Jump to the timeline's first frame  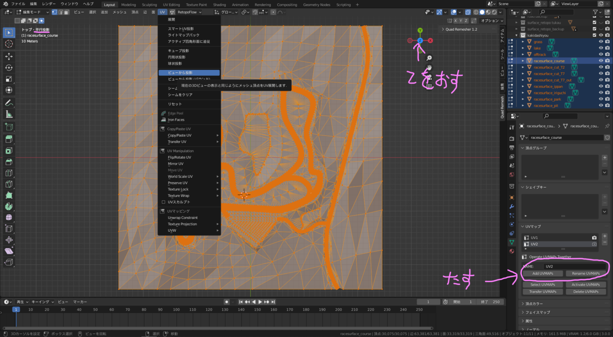click(x=242, y=302)
